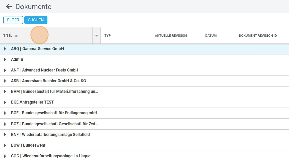Select BNF | Wiederaufarbeitungsanlage Sellafield text

click(50, 135)
